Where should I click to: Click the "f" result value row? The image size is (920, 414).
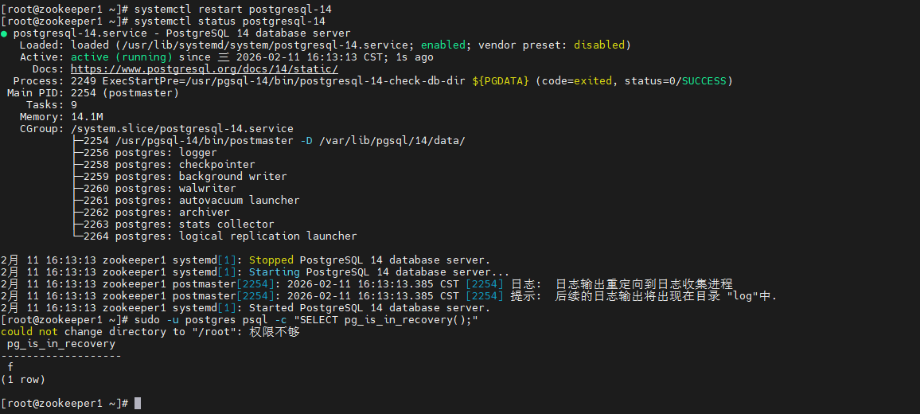(x=10, y=368)
